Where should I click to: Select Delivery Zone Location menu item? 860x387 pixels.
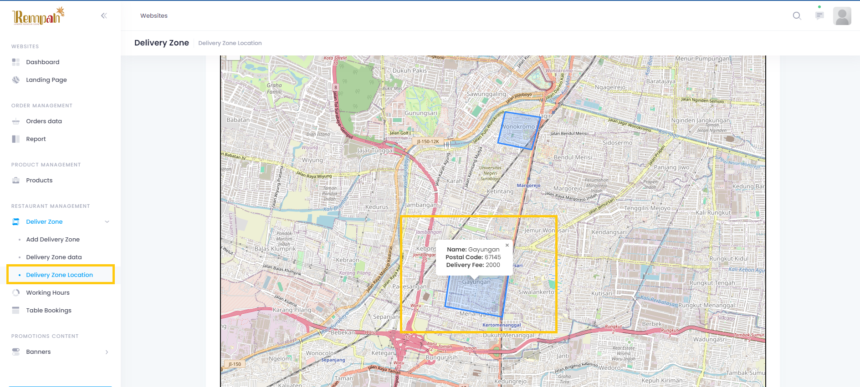[x=59, y=275]
